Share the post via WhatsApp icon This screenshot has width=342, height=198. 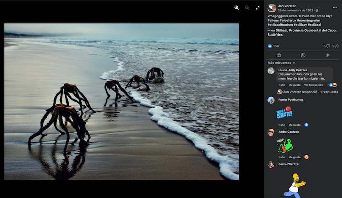coord(303,55)
